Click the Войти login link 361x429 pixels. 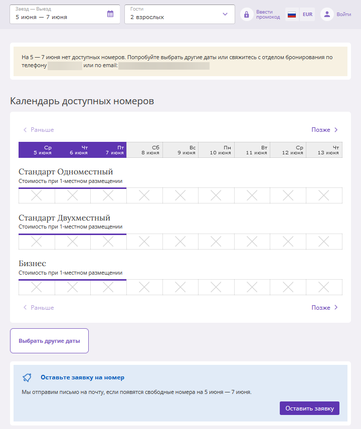coord(344,15)
